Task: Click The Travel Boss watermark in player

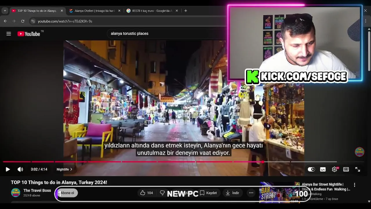Action: (x=360, y=152)
